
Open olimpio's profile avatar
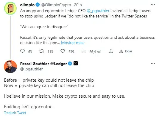pos(10,8)
